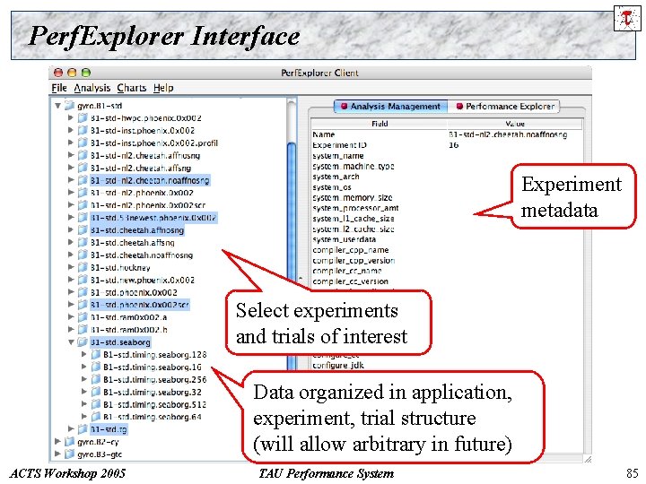
Task: Click folder icon of B1-std.timing.seaborg.16
Action: coord(96,367)
